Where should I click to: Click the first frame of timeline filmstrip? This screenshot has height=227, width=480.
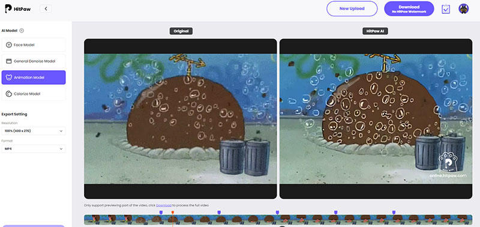tap(92, 219)
